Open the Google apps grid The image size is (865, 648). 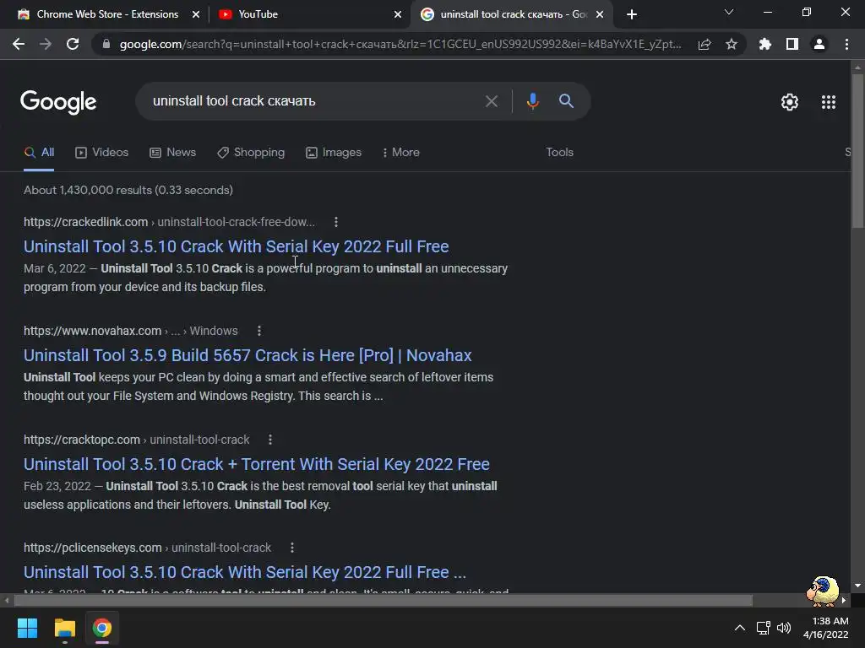tap(829, 102)
